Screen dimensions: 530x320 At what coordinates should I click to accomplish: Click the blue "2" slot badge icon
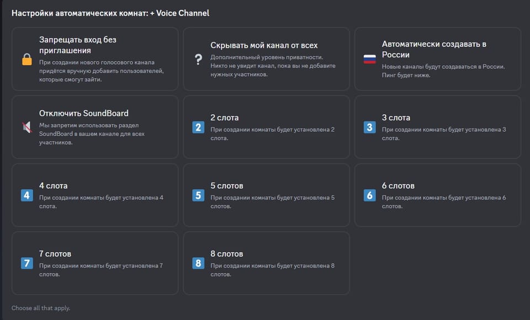[198, 127]
